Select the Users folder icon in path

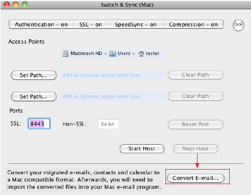point(113,53)
